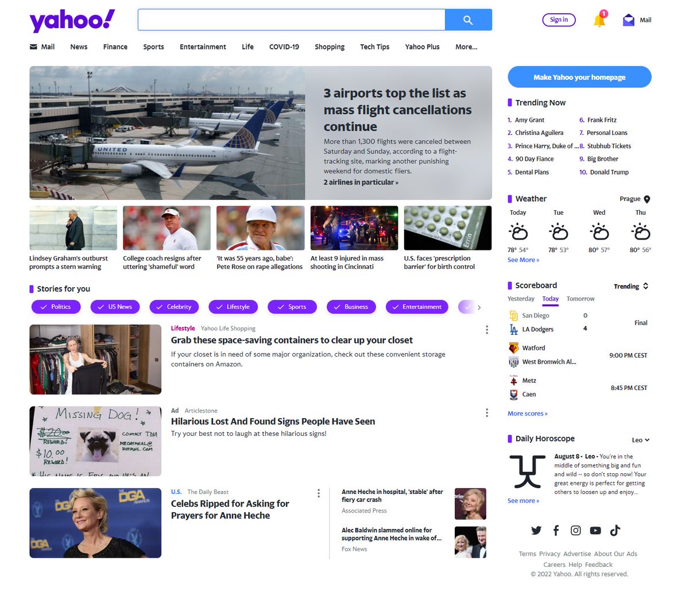Open the three-dot menu on the closet story
689x591 pixels.
487,330
